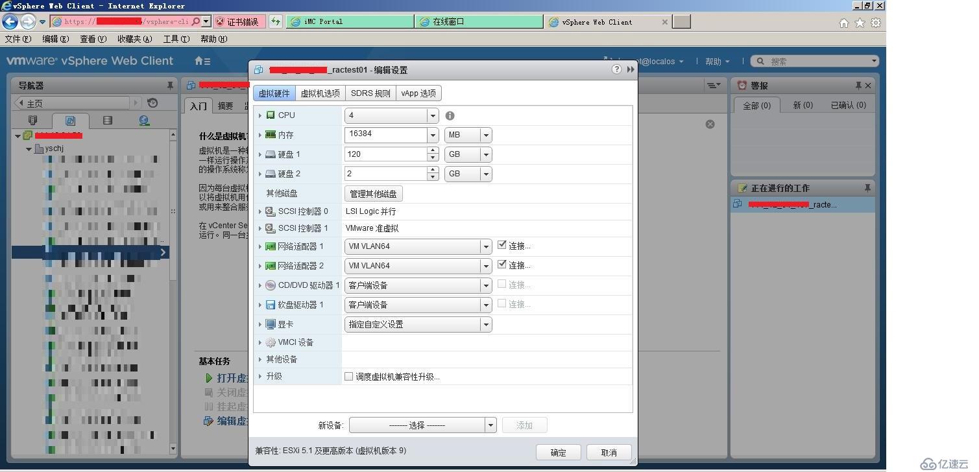
Task: Expand the CPU settings row
Action: point(260,115)
